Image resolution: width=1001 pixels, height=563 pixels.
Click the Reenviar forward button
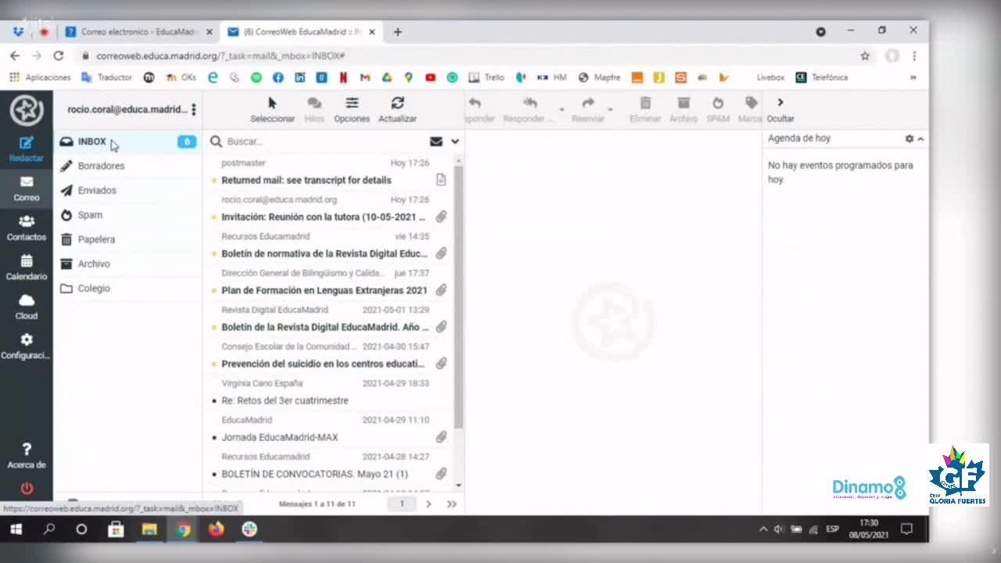pyautogui.click(x=588, y=109)
